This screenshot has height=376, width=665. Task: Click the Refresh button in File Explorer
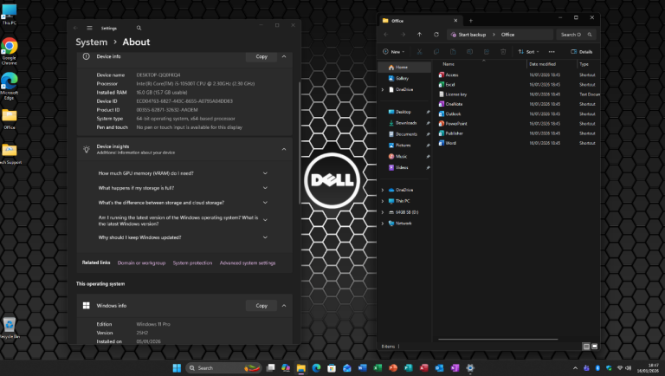(437, 35)
